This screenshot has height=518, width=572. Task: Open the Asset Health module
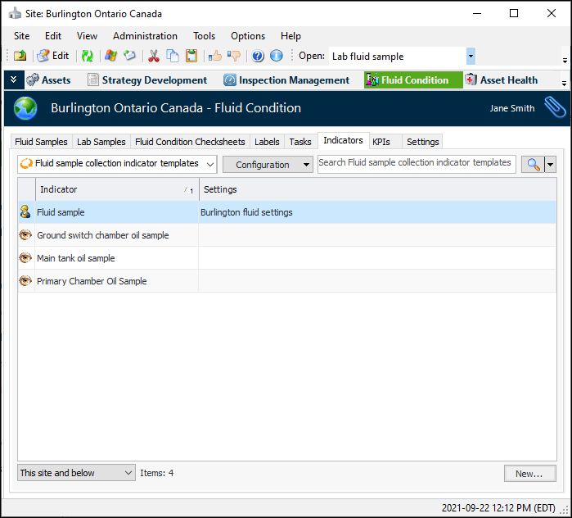(x=502, y=80)
